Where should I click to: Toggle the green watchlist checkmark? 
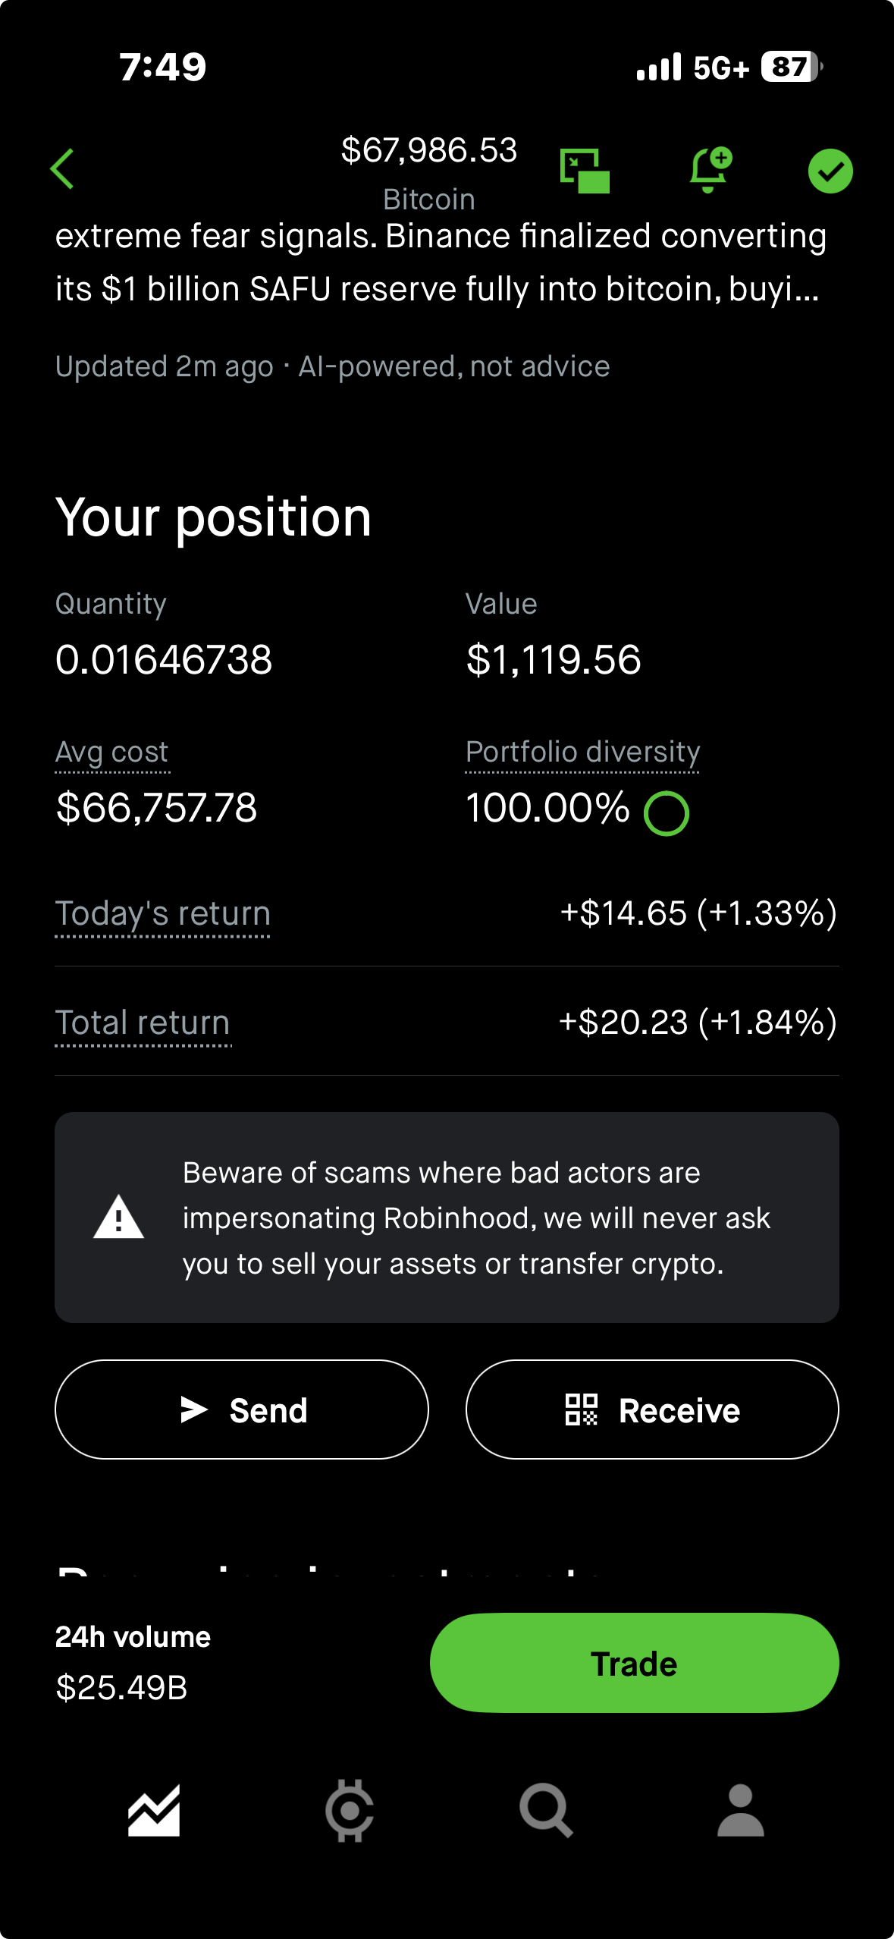pos(830,171)
